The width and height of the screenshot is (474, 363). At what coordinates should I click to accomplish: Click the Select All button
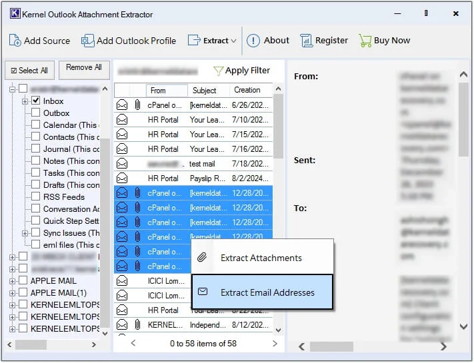[x=29, y=71]
